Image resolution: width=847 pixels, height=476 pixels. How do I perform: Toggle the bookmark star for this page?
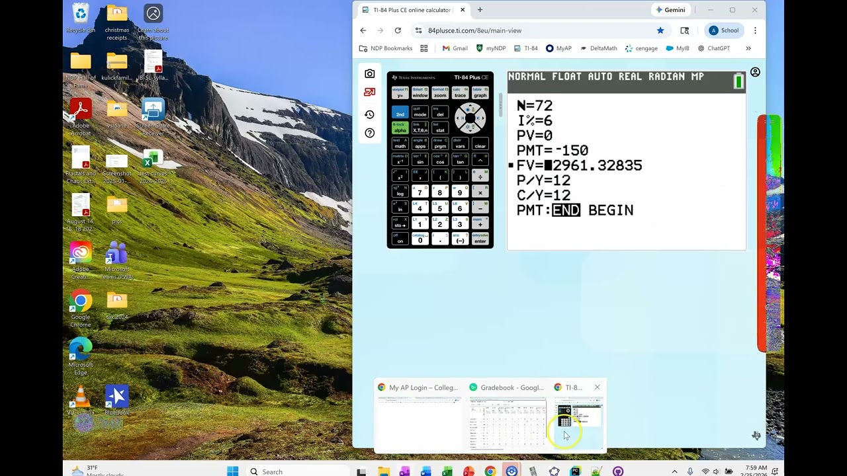point(660,30)
